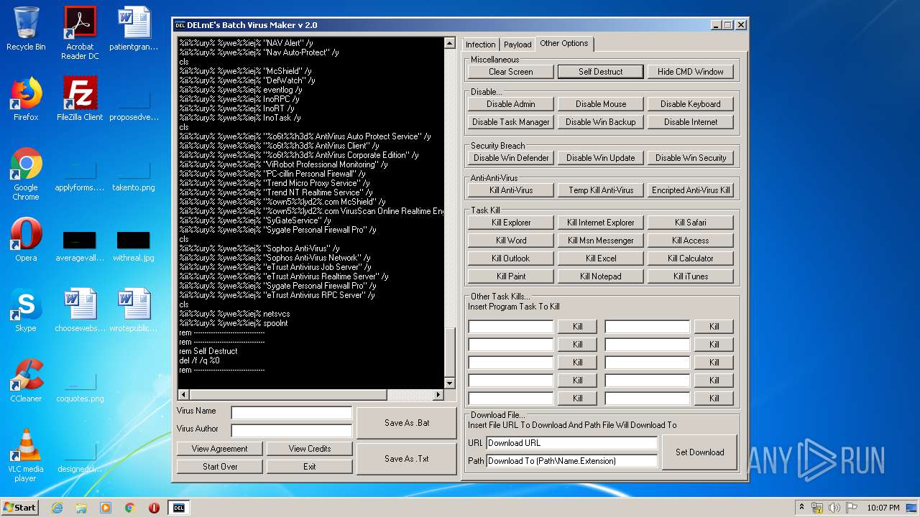Open VLC media player desktop icon

26,455
